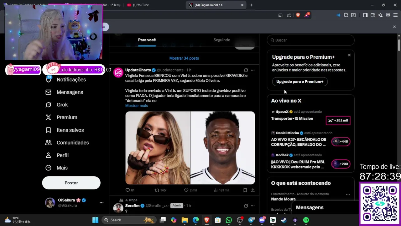
Task: Open WhatsApp from the taskbar
Action: coord(229,220)
